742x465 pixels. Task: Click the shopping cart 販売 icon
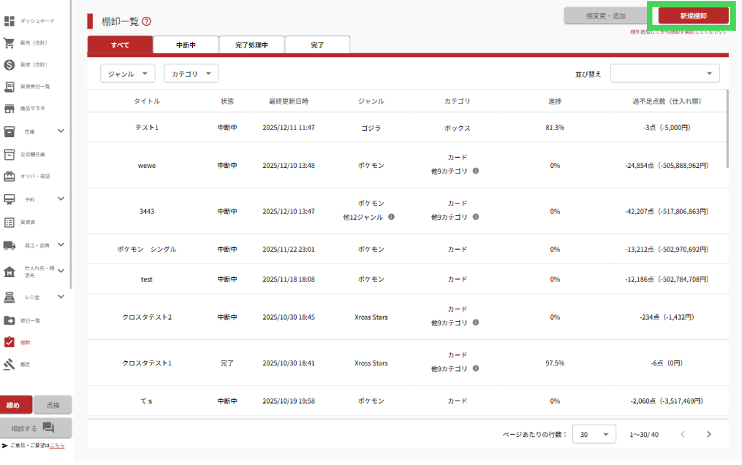pyautogui.click(x=9, y=43)
